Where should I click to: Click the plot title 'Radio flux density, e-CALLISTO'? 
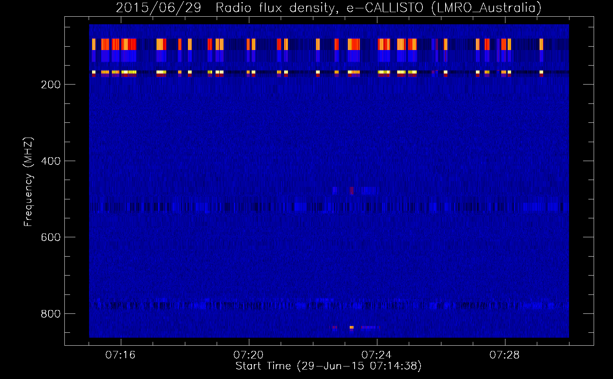pyautogui.click(x=319, y=8)
